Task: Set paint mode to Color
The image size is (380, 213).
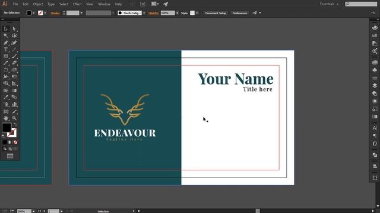Action: pyautogui.click(x=5, y=142)
